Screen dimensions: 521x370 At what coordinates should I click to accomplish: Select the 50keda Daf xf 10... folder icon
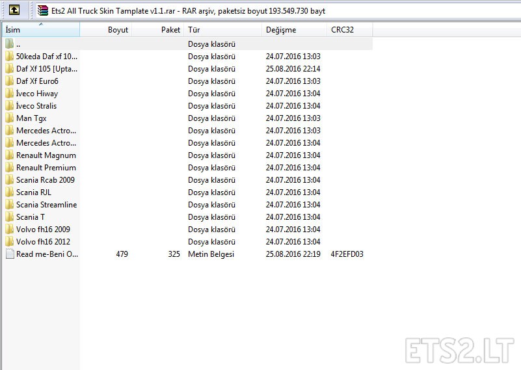pyautogui.click(x=10, y=56)
